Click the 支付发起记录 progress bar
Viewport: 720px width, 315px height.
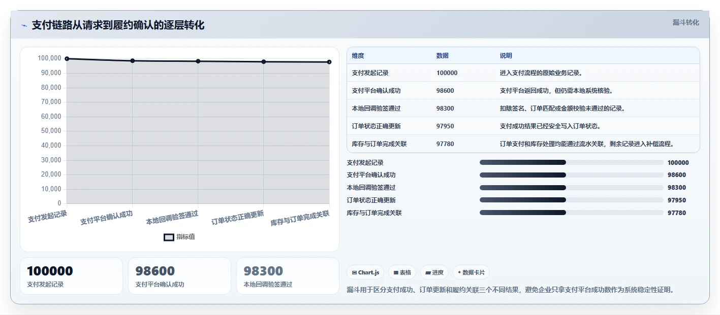(572, 162)
